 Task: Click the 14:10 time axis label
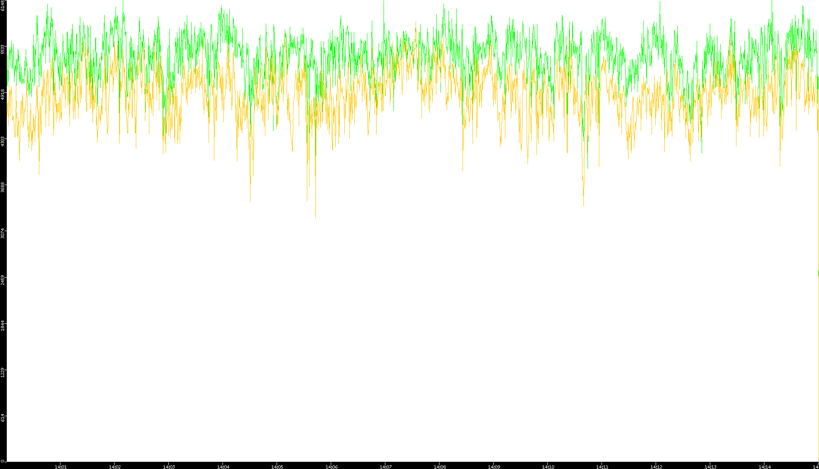(548, 467)
